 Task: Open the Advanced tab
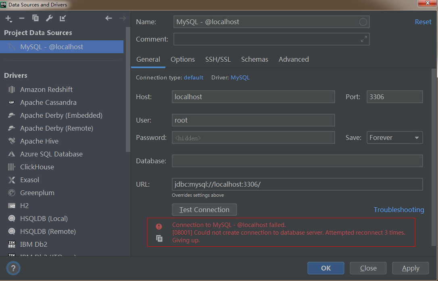[294, 60]
